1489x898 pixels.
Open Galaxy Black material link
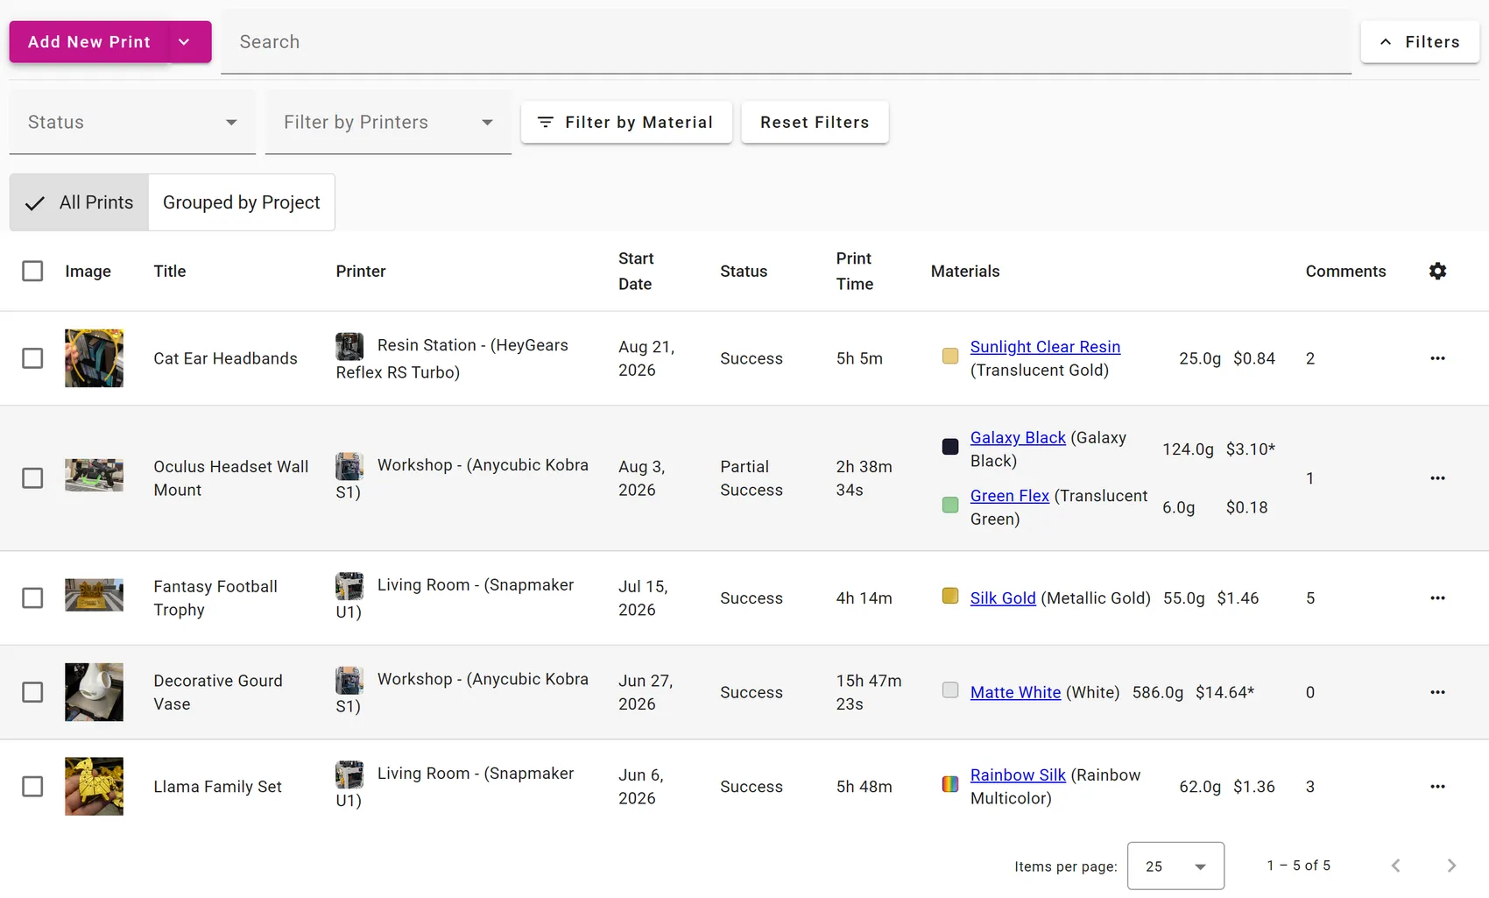(1018, 438)
